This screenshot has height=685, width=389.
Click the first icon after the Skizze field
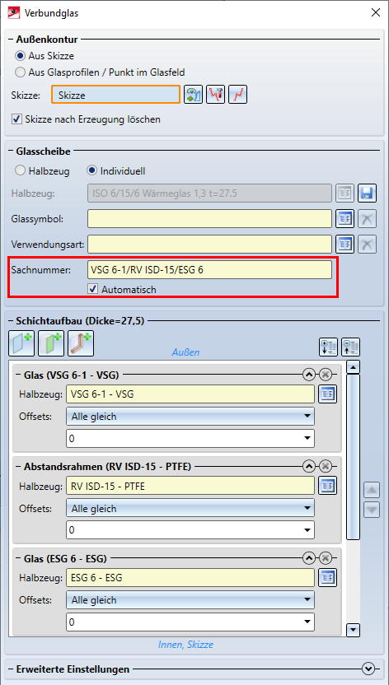[x=193, y=94]
